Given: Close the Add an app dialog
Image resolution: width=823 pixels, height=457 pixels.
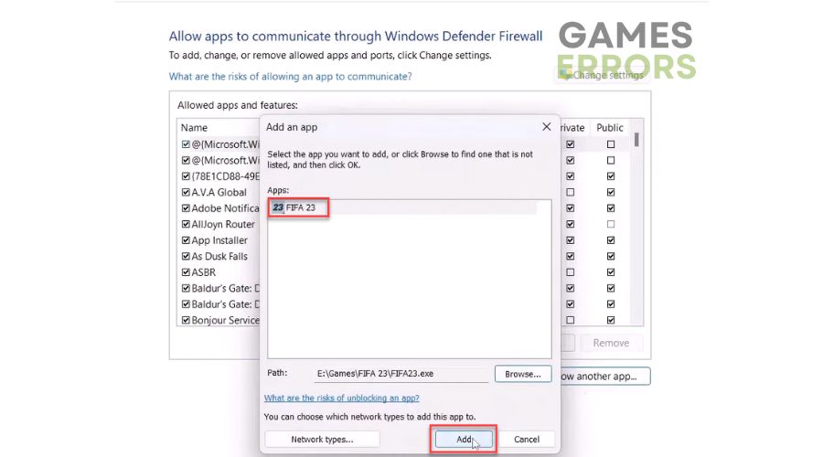Looking at the screenshot, I should click(x=547, y=127).
